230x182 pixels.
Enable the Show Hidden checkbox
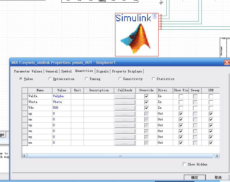coord(185,164)
